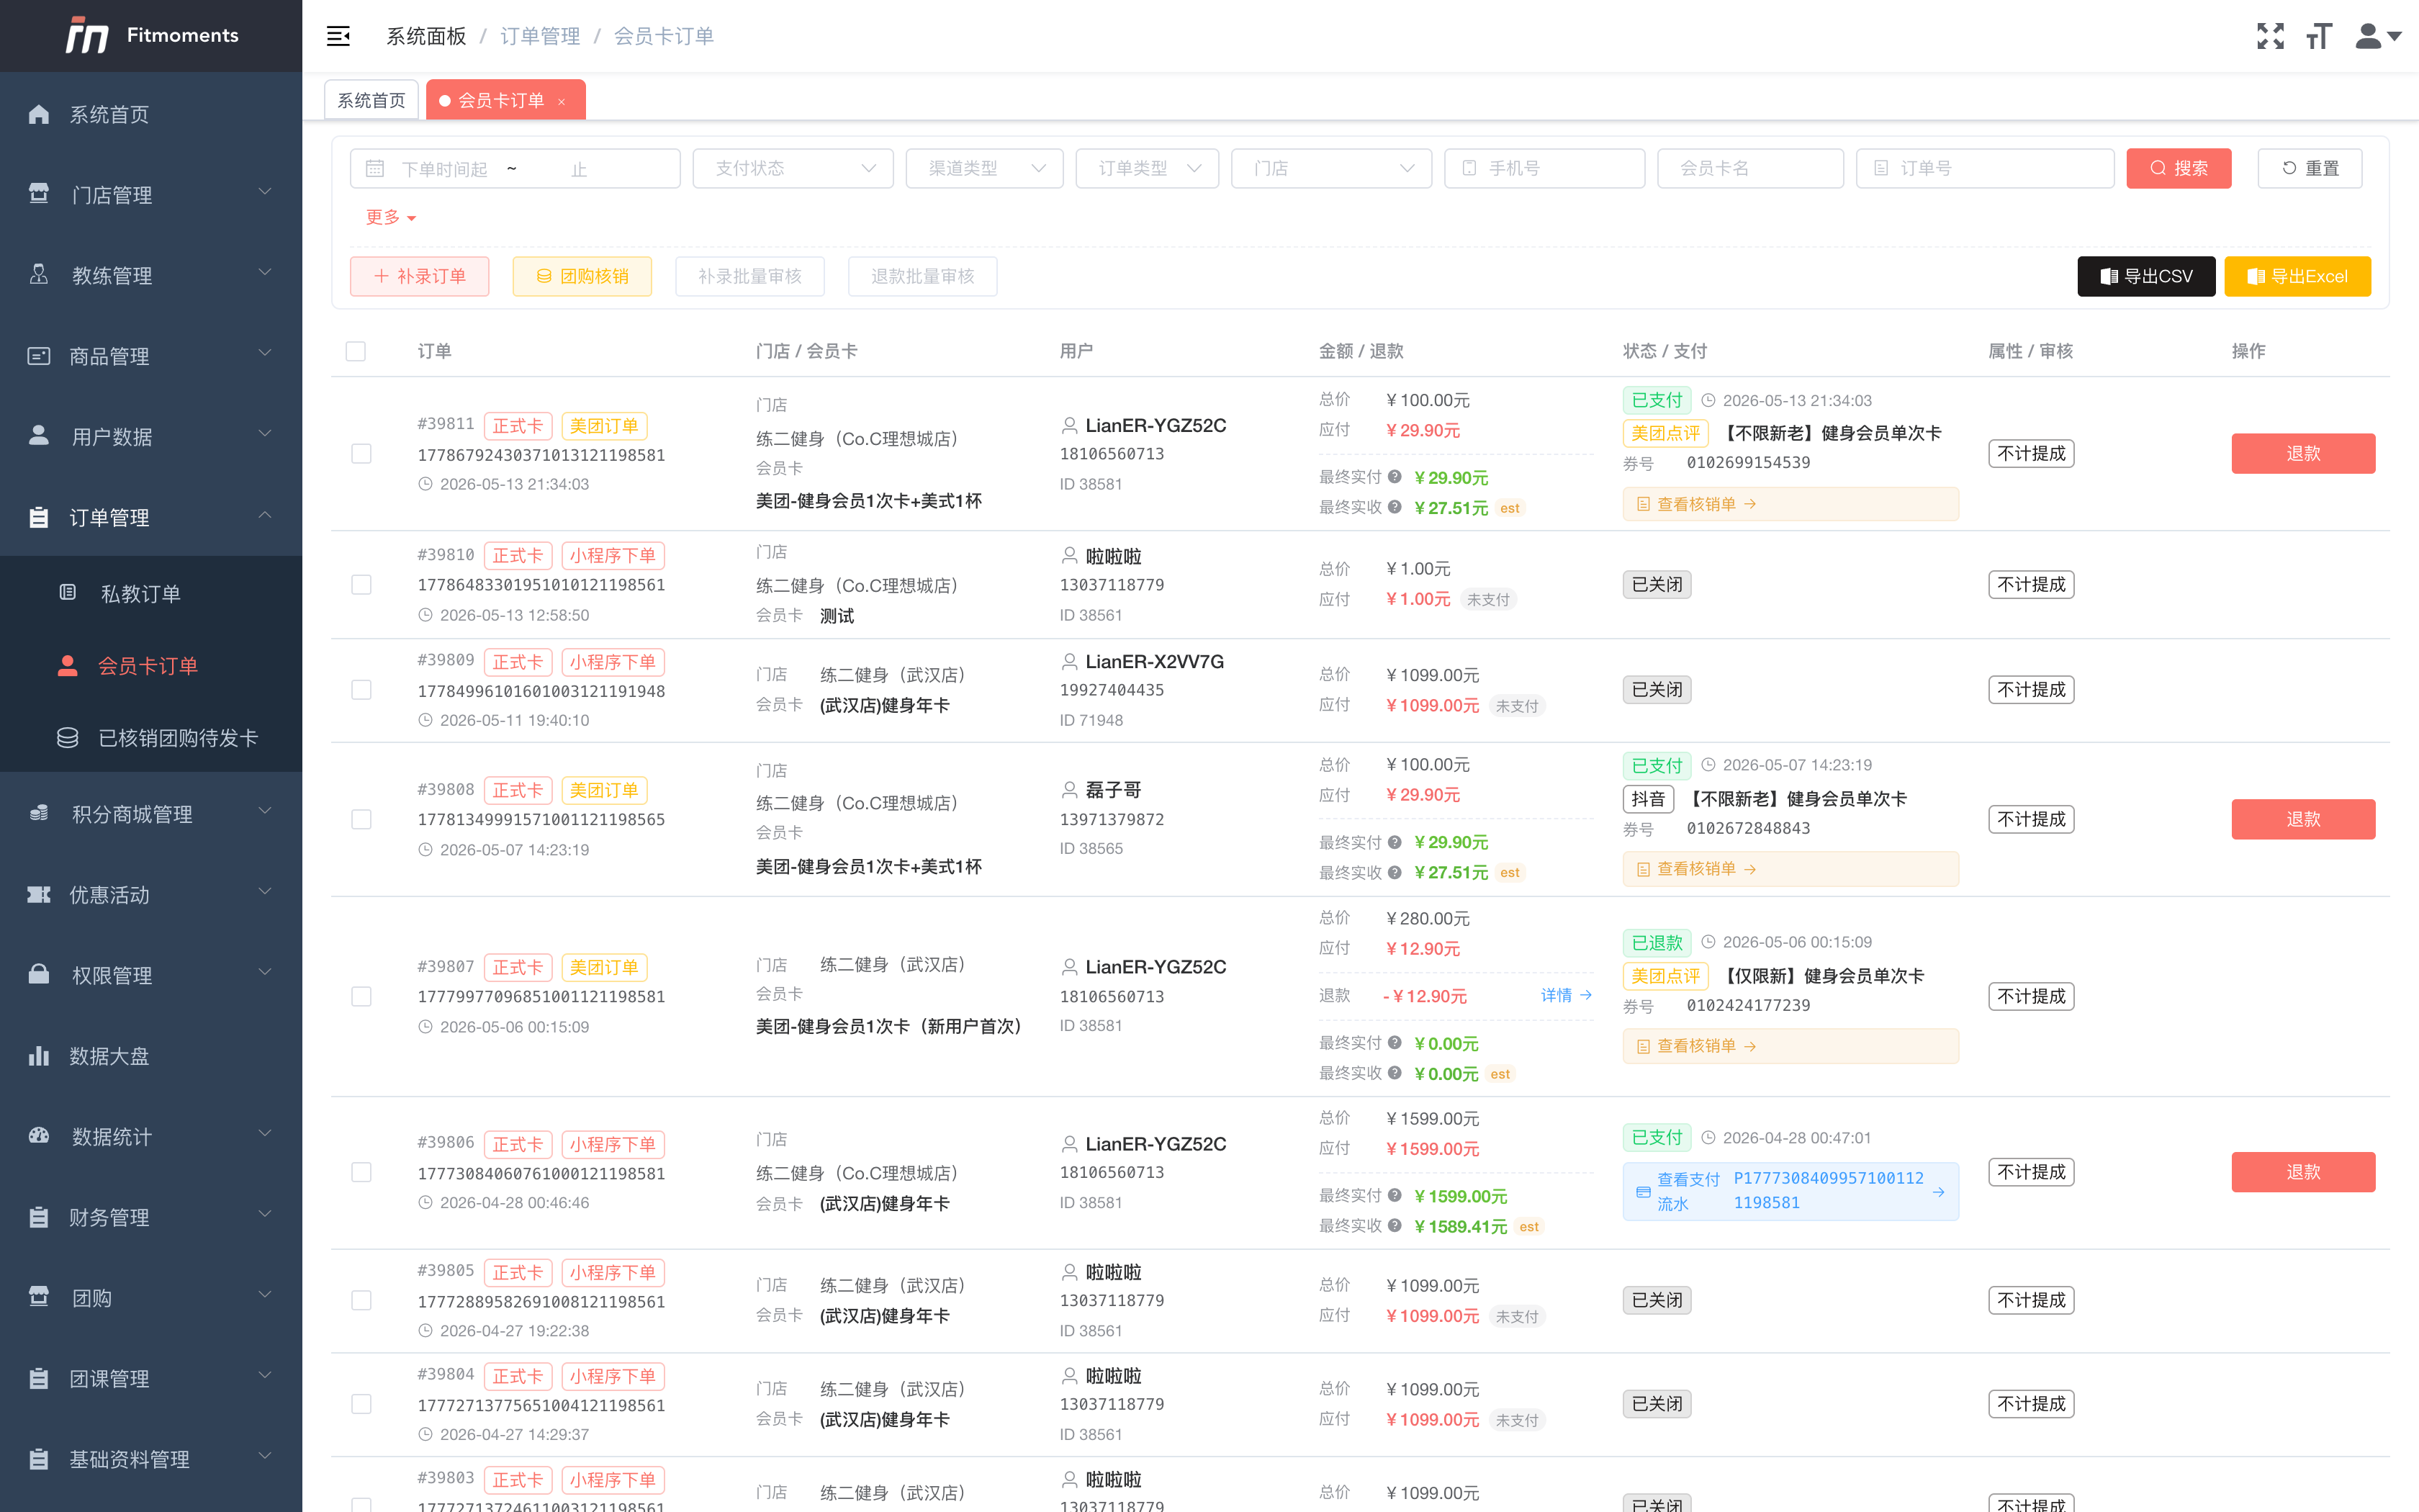Image resolution: width=2419 pixels, height=1512 pixels.
Task: Click the 系统首页 home icon in sidebar
Action: point(39,114)
